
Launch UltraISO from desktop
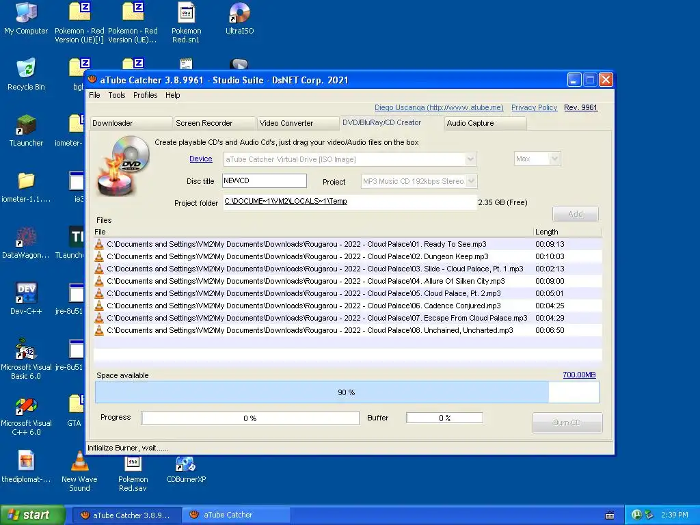point(239,18)
